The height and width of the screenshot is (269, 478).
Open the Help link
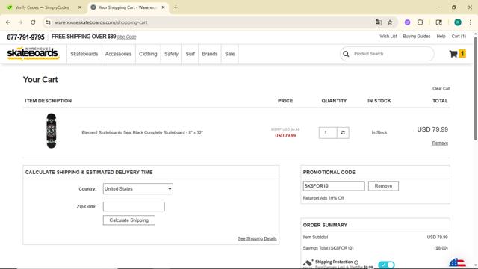pos(441,37)
